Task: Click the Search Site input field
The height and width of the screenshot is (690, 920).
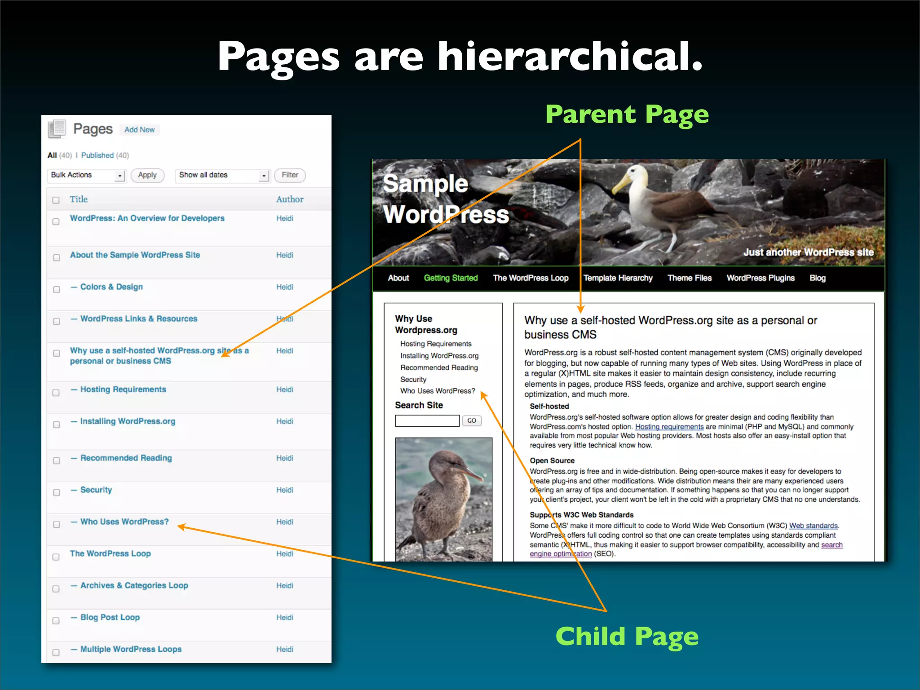Action: [427, 420]
